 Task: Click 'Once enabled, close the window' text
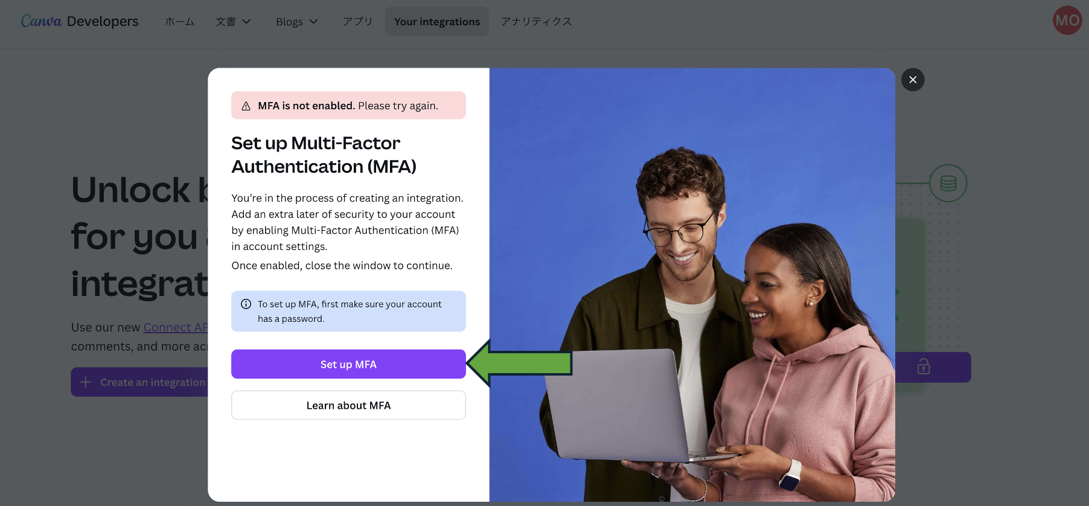(x=342, y=266)
